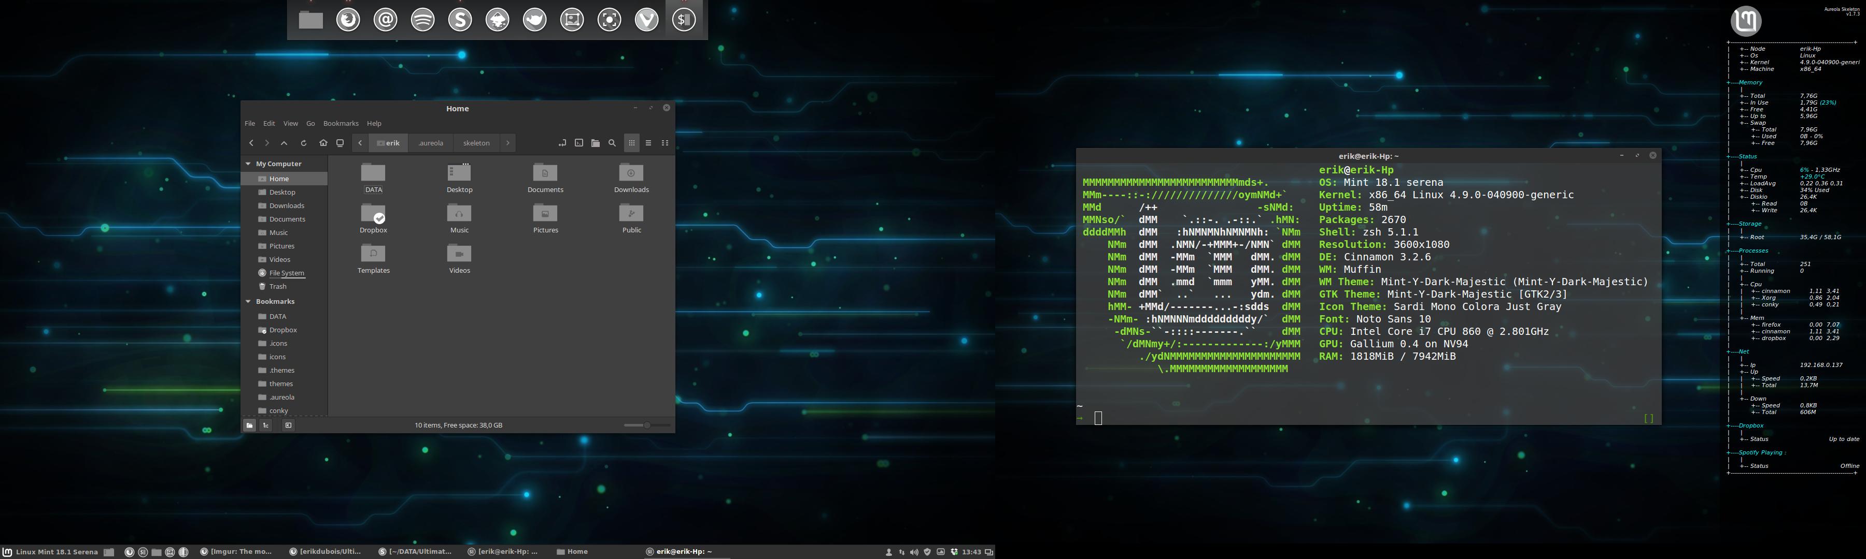Screen dimensions: 1866x559
Task: Click the erik path button
Action: 388,143
